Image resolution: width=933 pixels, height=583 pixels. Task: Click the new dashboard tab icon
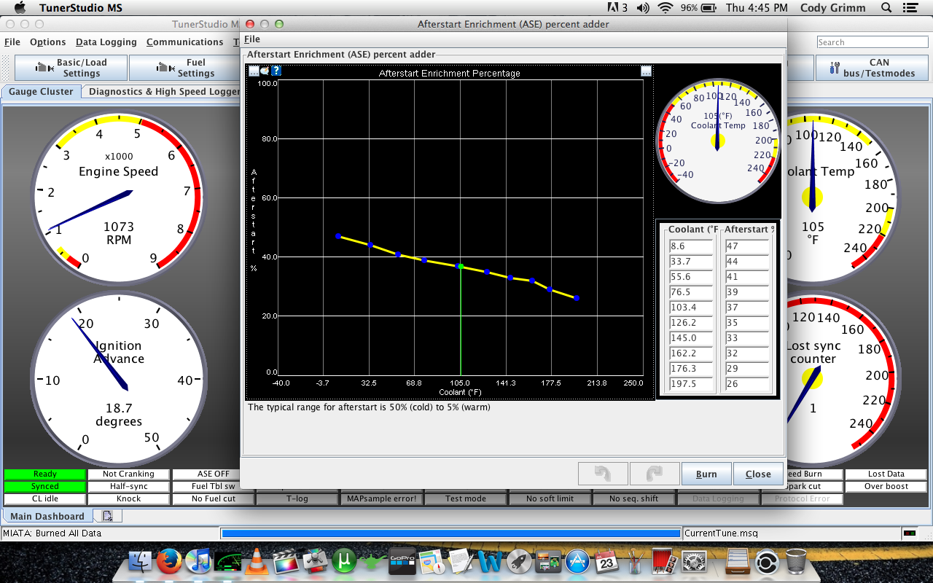[x=107, y=516]
